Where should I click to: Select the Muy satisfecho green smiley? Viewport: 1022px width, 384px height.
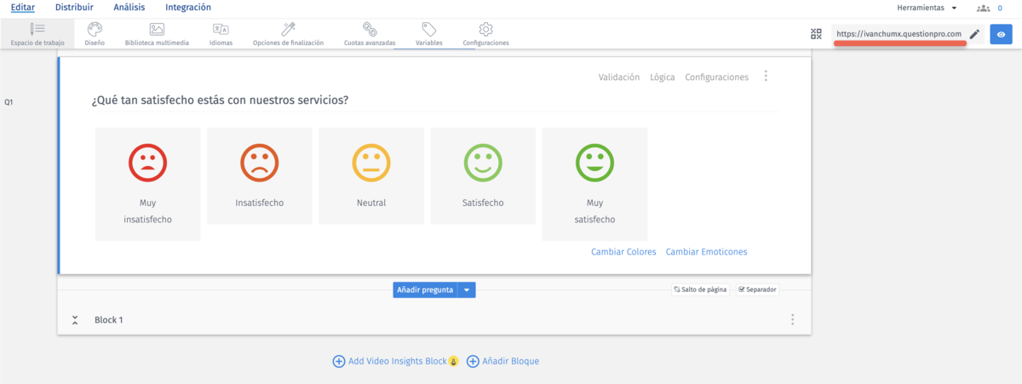(594, 162)
